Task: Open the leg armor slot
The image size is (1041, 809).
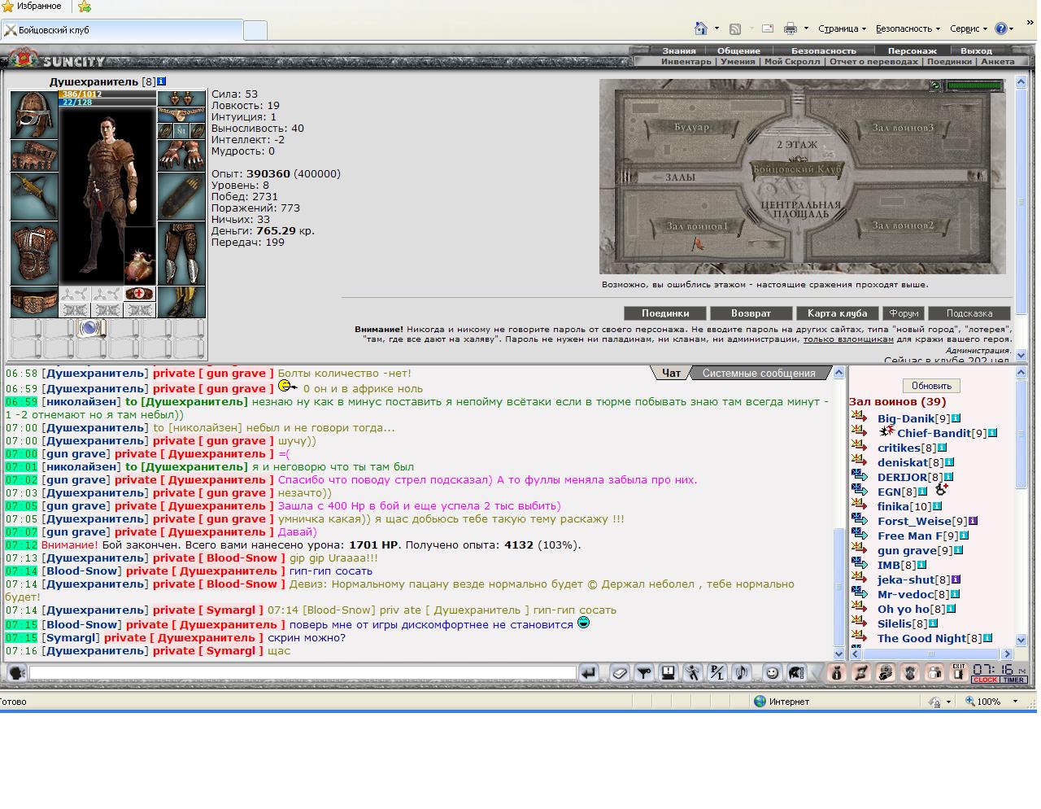Action: [181, 253]
